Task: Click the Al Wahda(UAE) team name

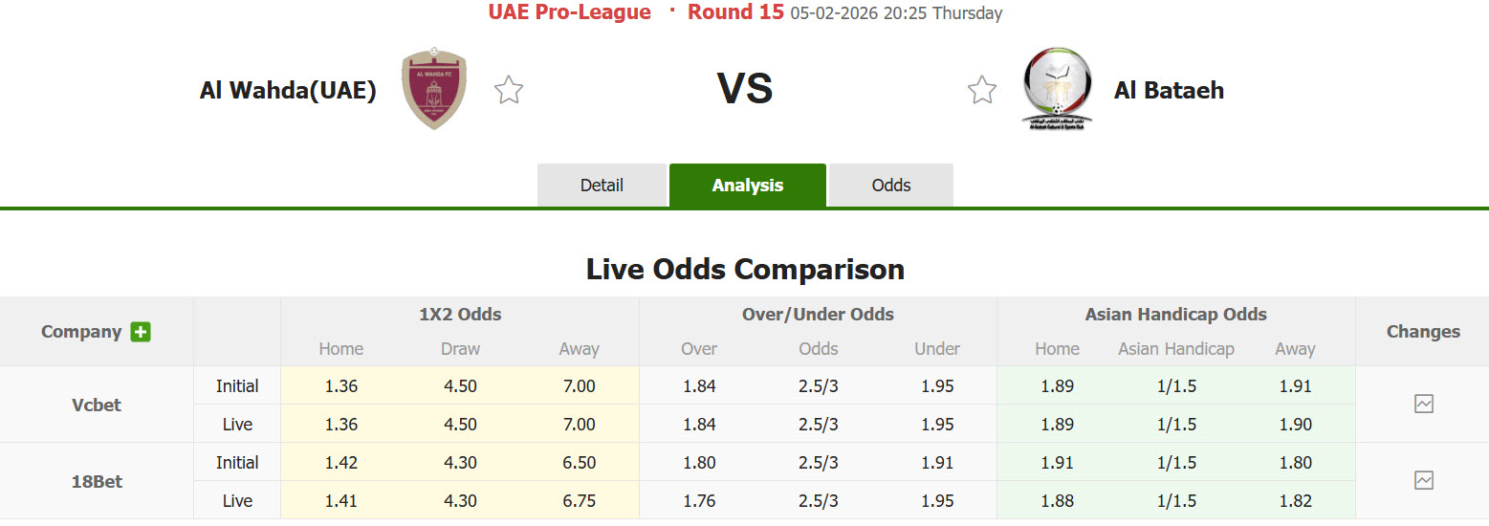Action: click(x=288, y=91)
